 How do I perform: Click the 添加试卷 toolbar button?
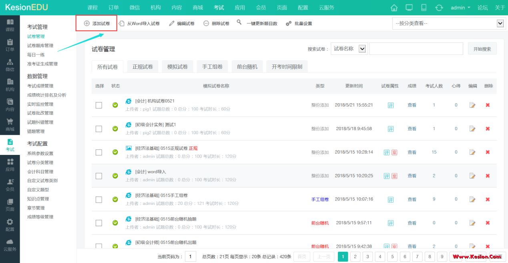point(96,24)
